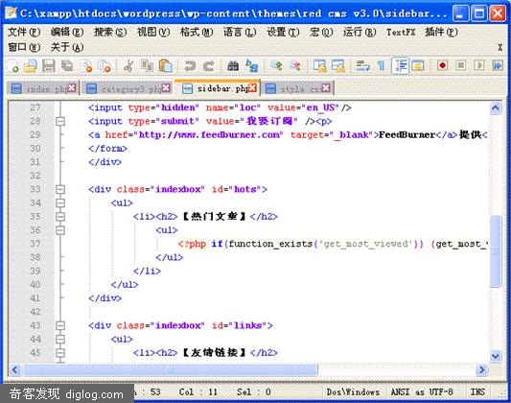Open the 格式(M) menu
The height and width of the screenshot is (403, 511).
click(x=197, y=32)
